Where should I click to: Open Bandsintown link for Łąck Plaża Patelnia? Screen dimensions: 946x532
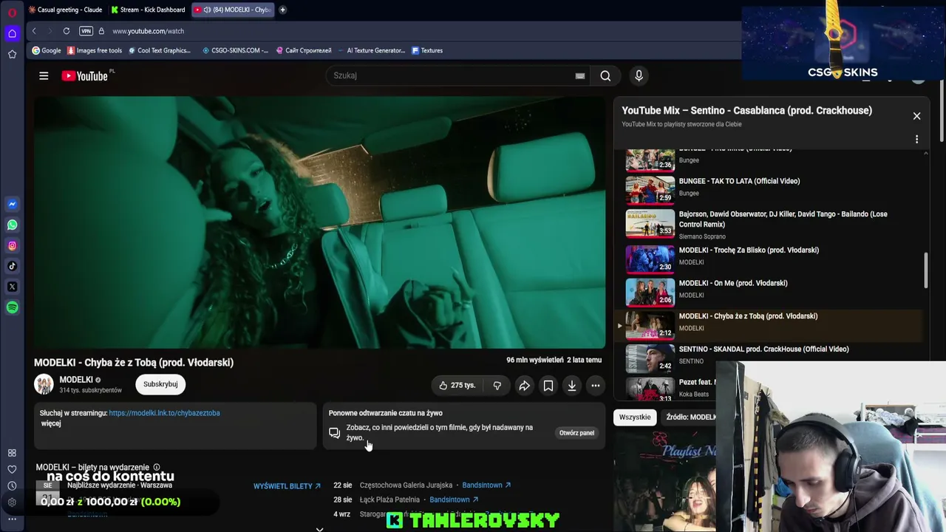(454, 499)
